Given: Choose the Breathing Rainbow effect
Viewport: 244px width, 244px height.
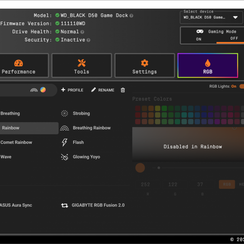Looking at the screenshot, I should pos(92,128).
